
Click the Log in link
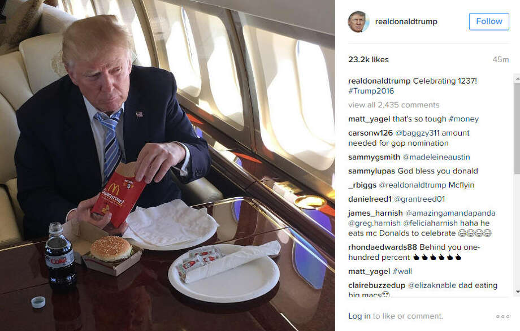pos(359,316)
